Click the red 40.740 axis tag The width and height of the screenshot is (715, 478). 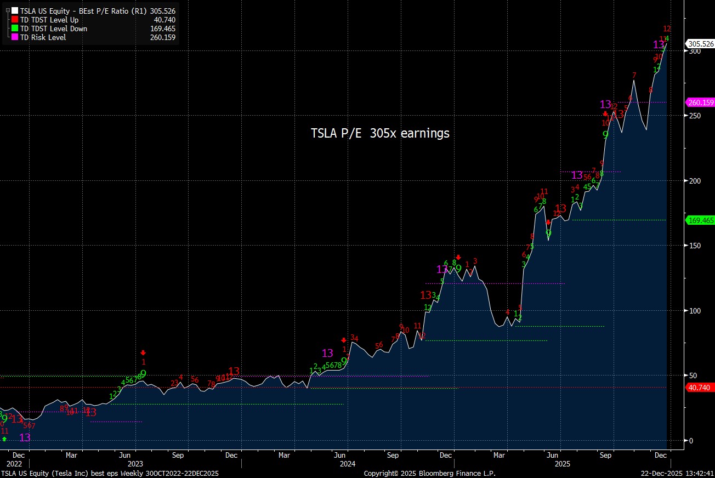pos(699,388)
